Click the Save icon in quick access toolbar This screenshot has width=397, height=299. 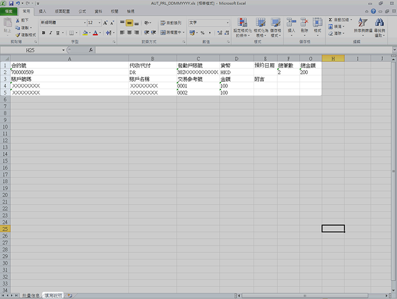click(x=10, y=3)
